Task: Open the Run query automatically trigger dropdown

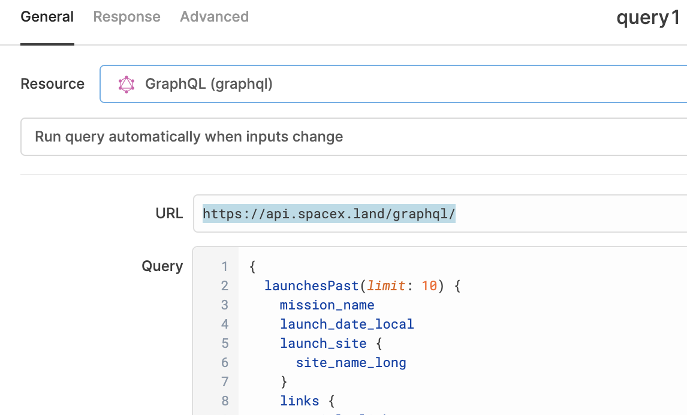Action: click(x=354, y=137)
